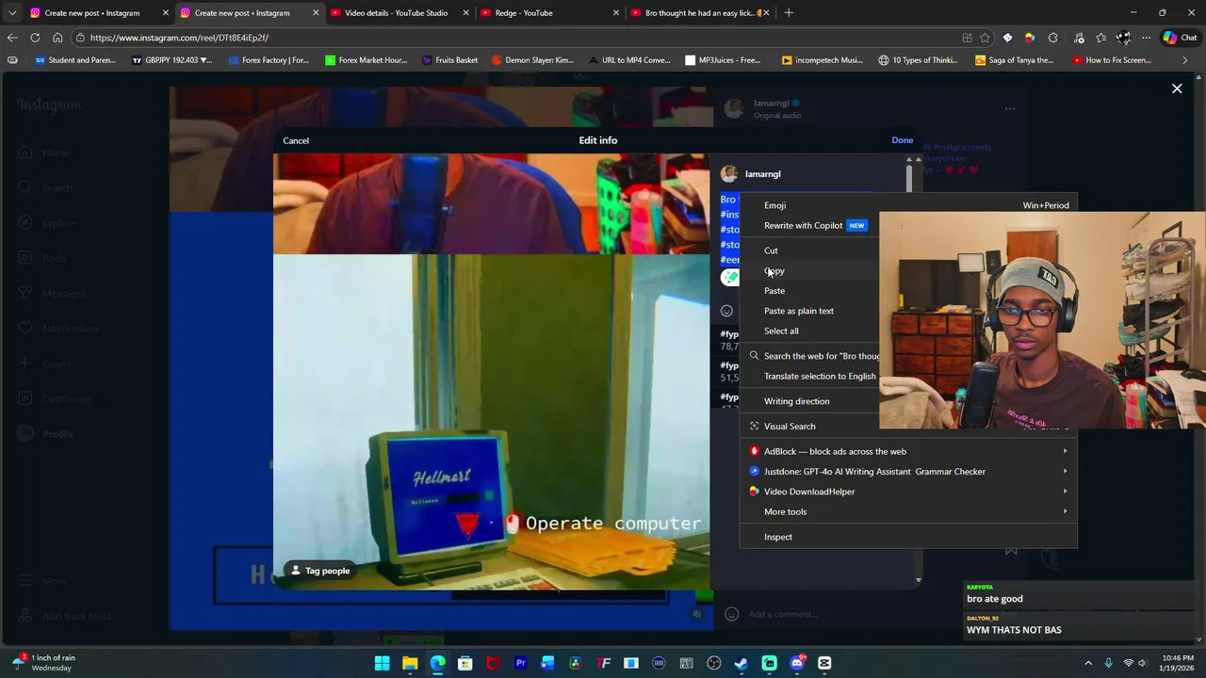Open MP3Juices bookmark

point(723,60)
